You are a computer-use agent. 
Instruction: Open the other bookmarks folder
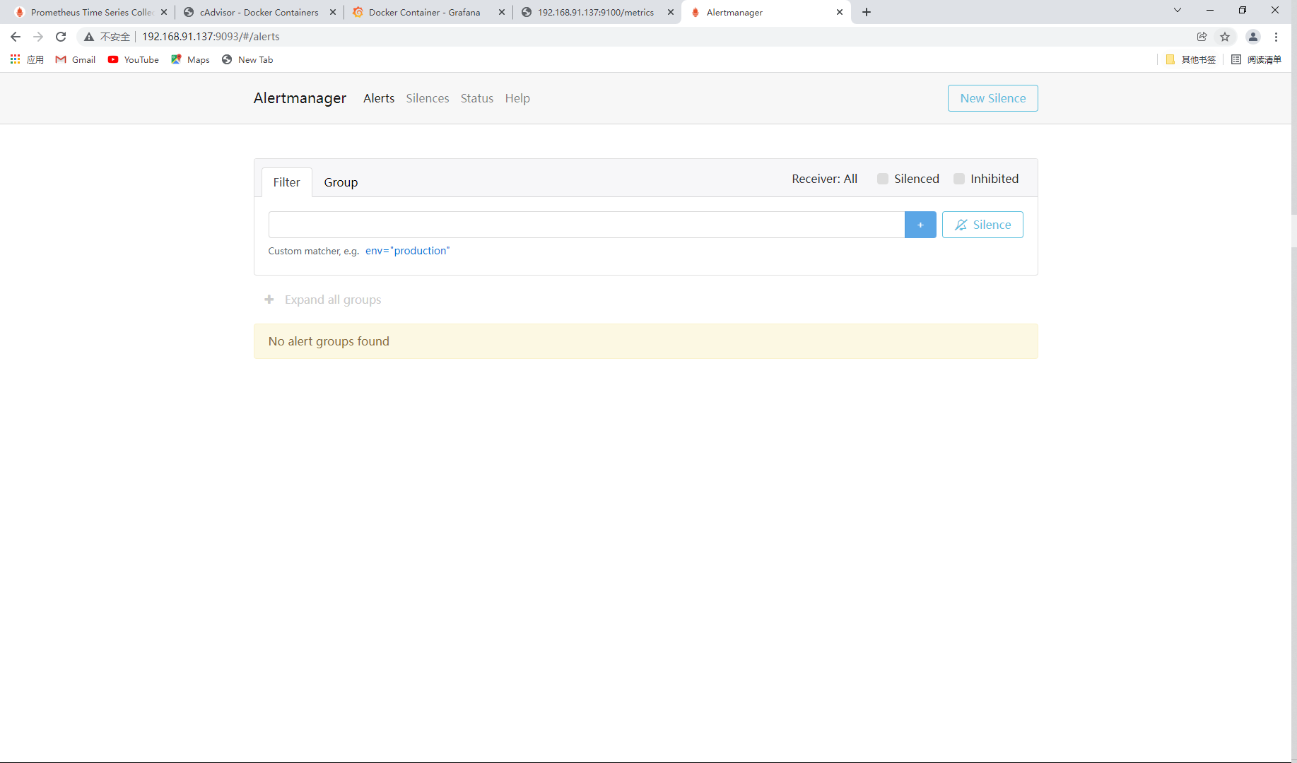[1191, 59]
